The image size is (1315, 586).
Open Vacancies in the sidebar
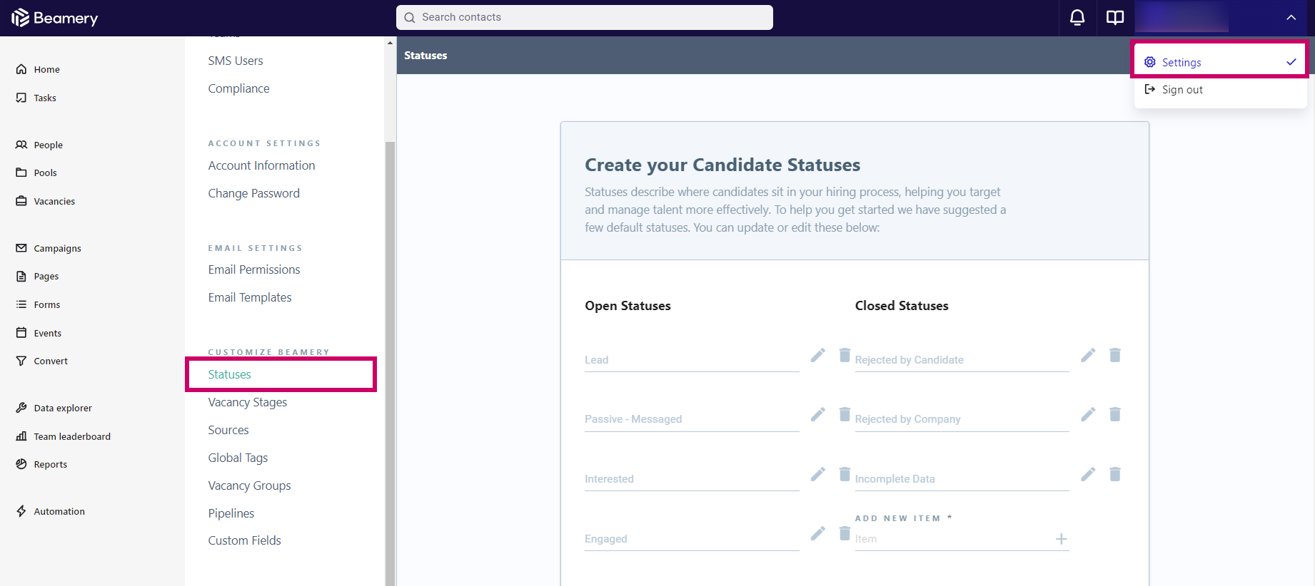(45, 201)
